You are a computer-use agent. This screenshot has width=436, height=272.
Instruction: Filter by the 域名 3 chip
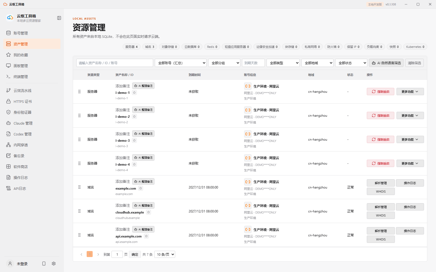tap(150, 47)
